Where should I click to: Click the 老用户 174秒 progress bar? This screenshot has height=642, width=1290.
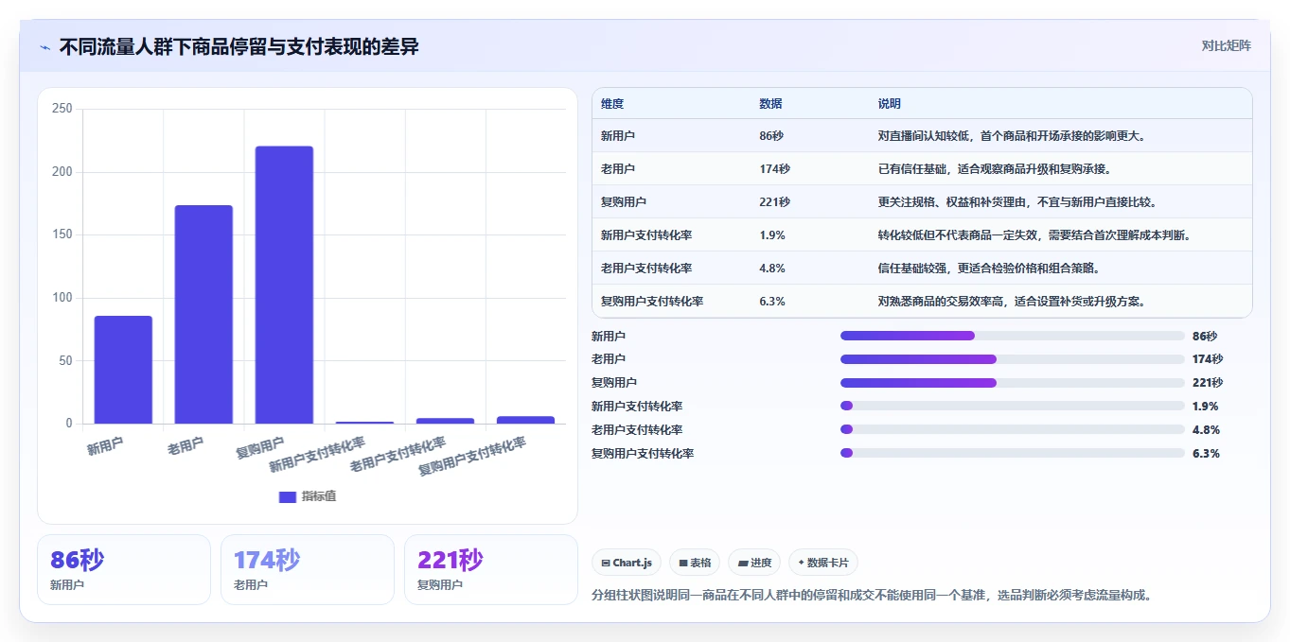(x=1013, y=359)
